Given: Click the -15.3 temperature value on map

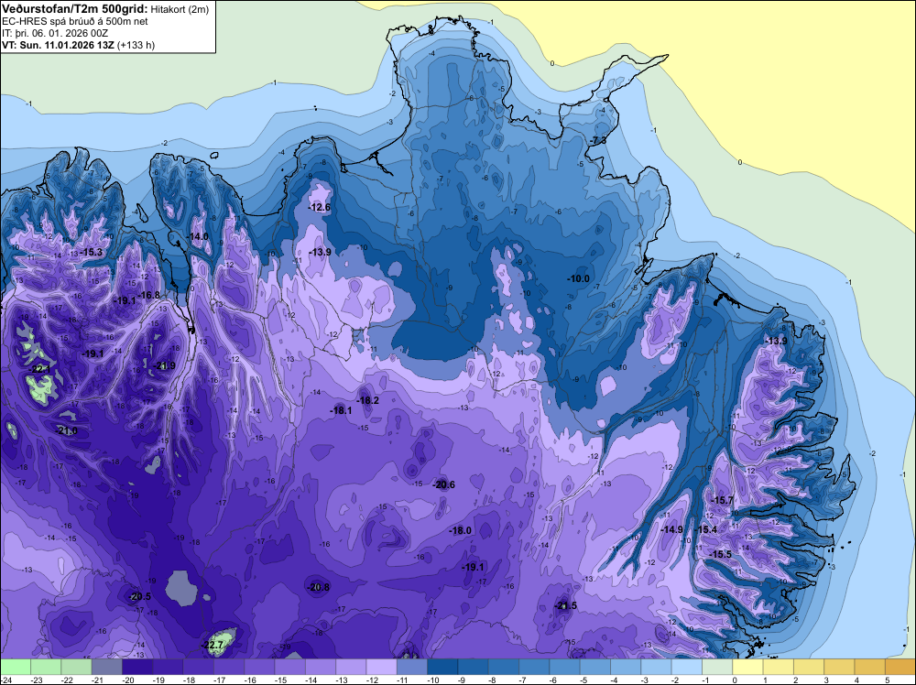Looking at the screenshot, I should (x=92, y=252).
